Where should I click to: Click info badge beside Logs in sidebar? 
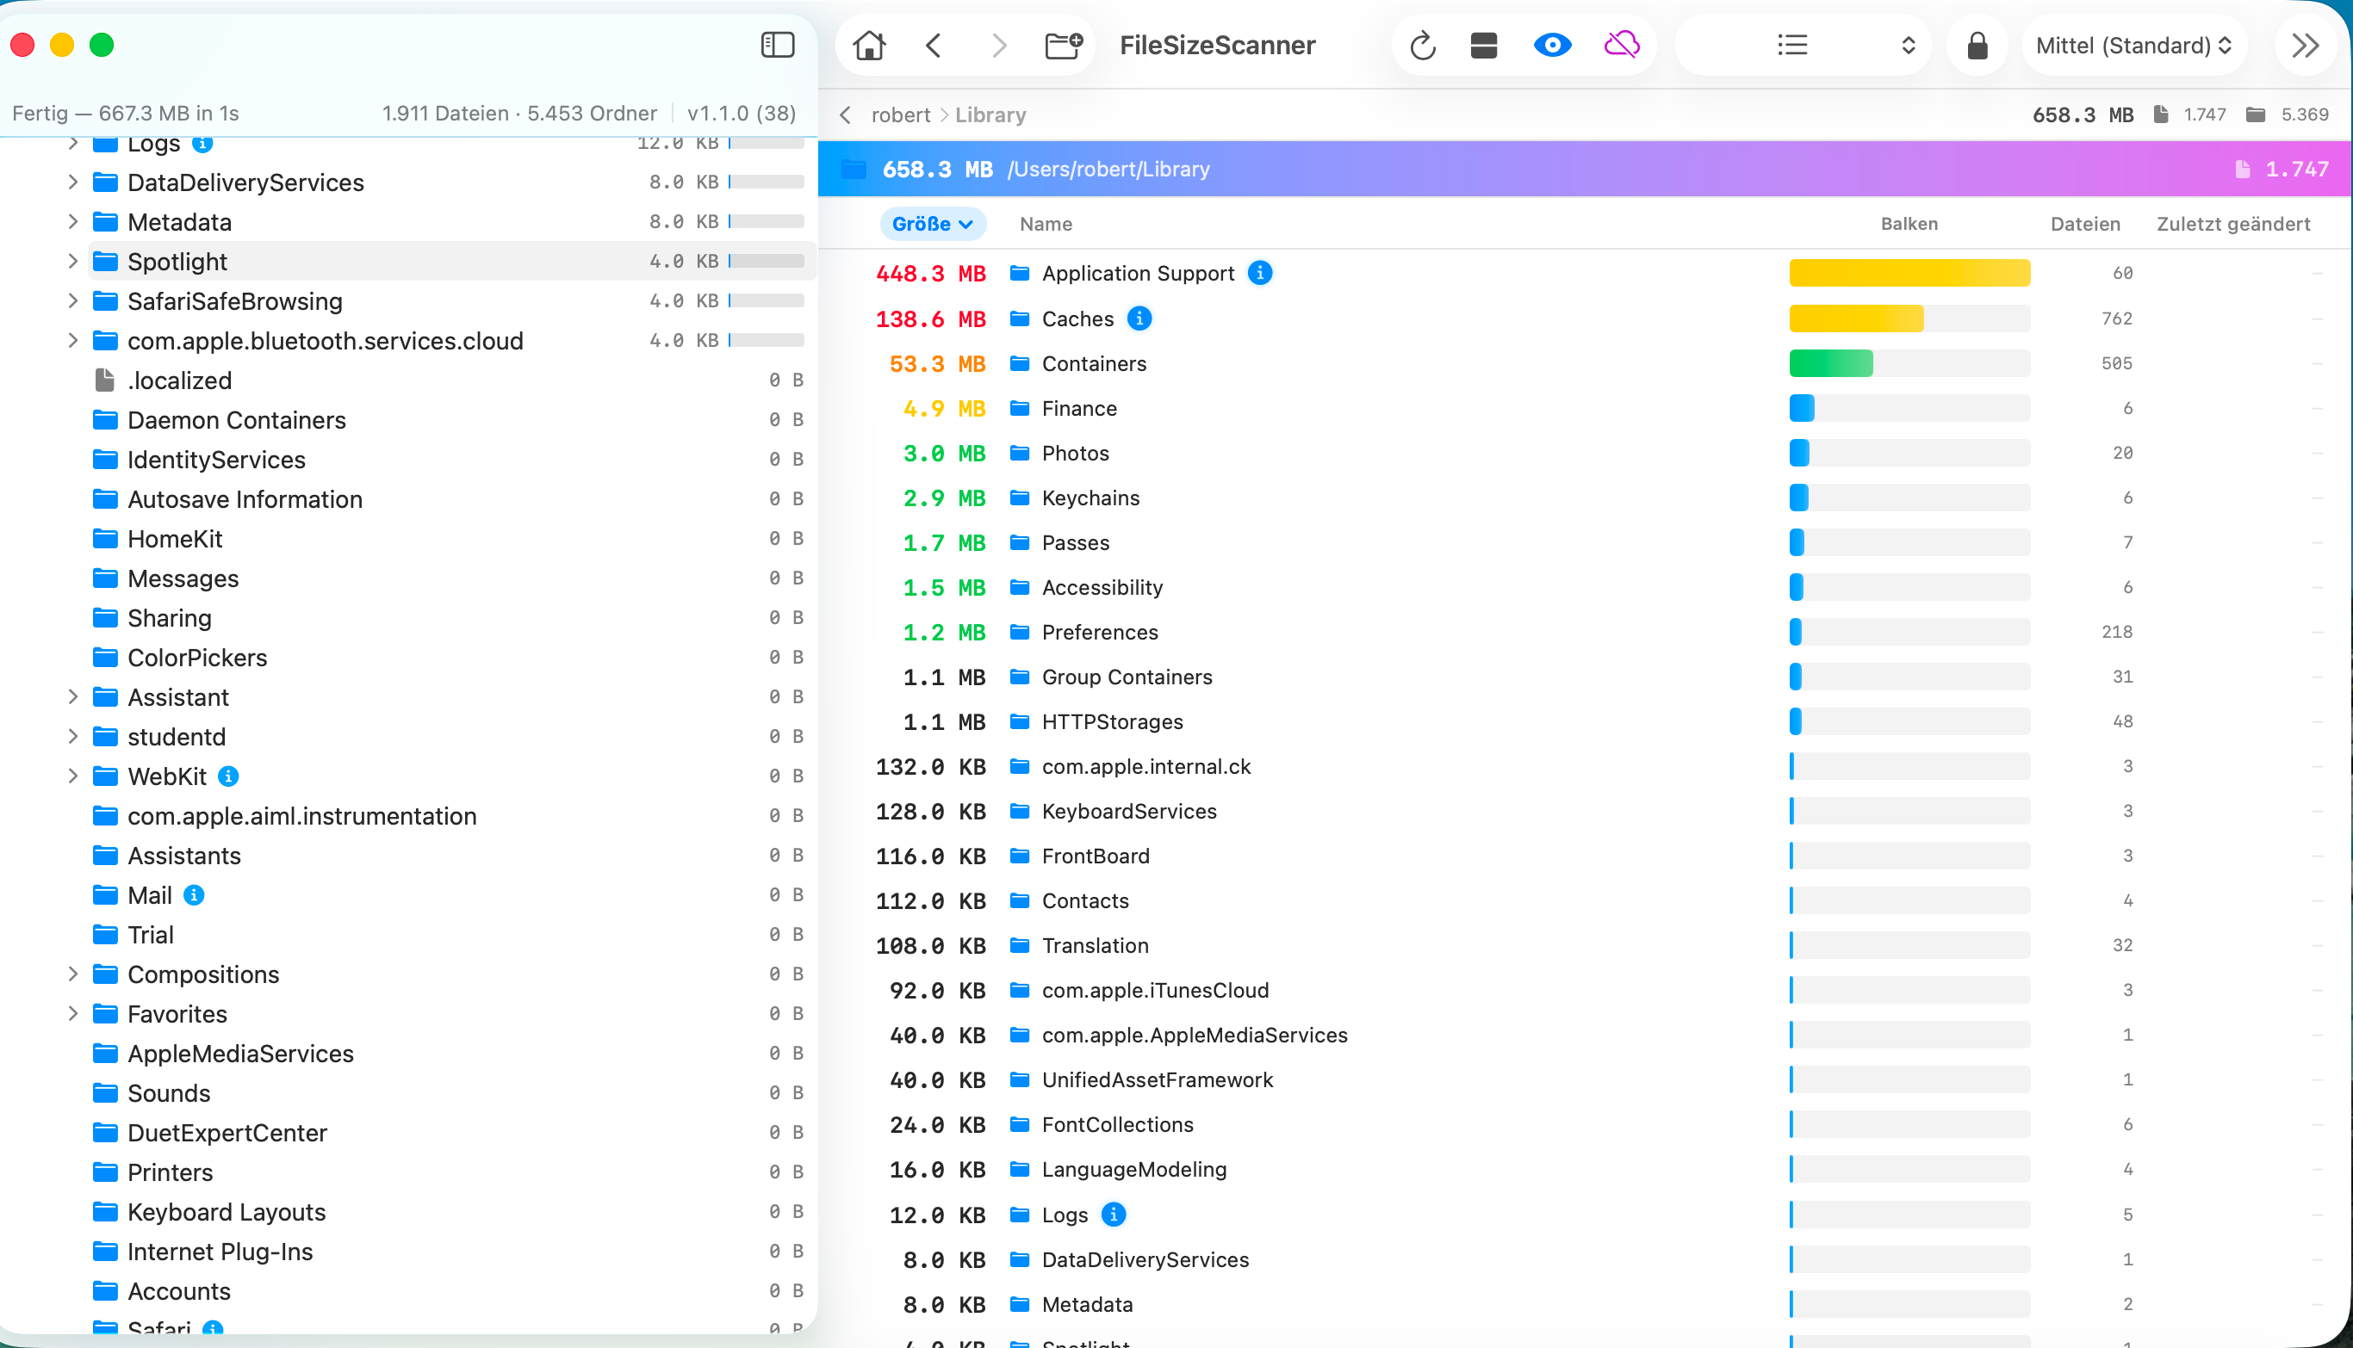click(x=202, y=144)
